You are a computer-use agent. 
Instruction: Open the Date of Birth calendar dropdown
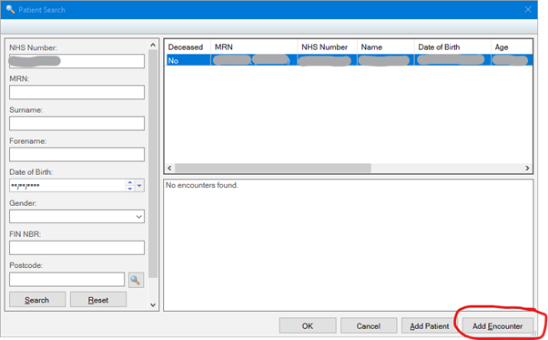pyautogui.click(x=139, y=185)
